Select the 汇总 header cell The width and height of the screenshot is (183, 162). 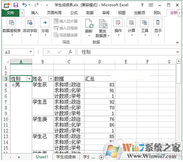[100, 79]
